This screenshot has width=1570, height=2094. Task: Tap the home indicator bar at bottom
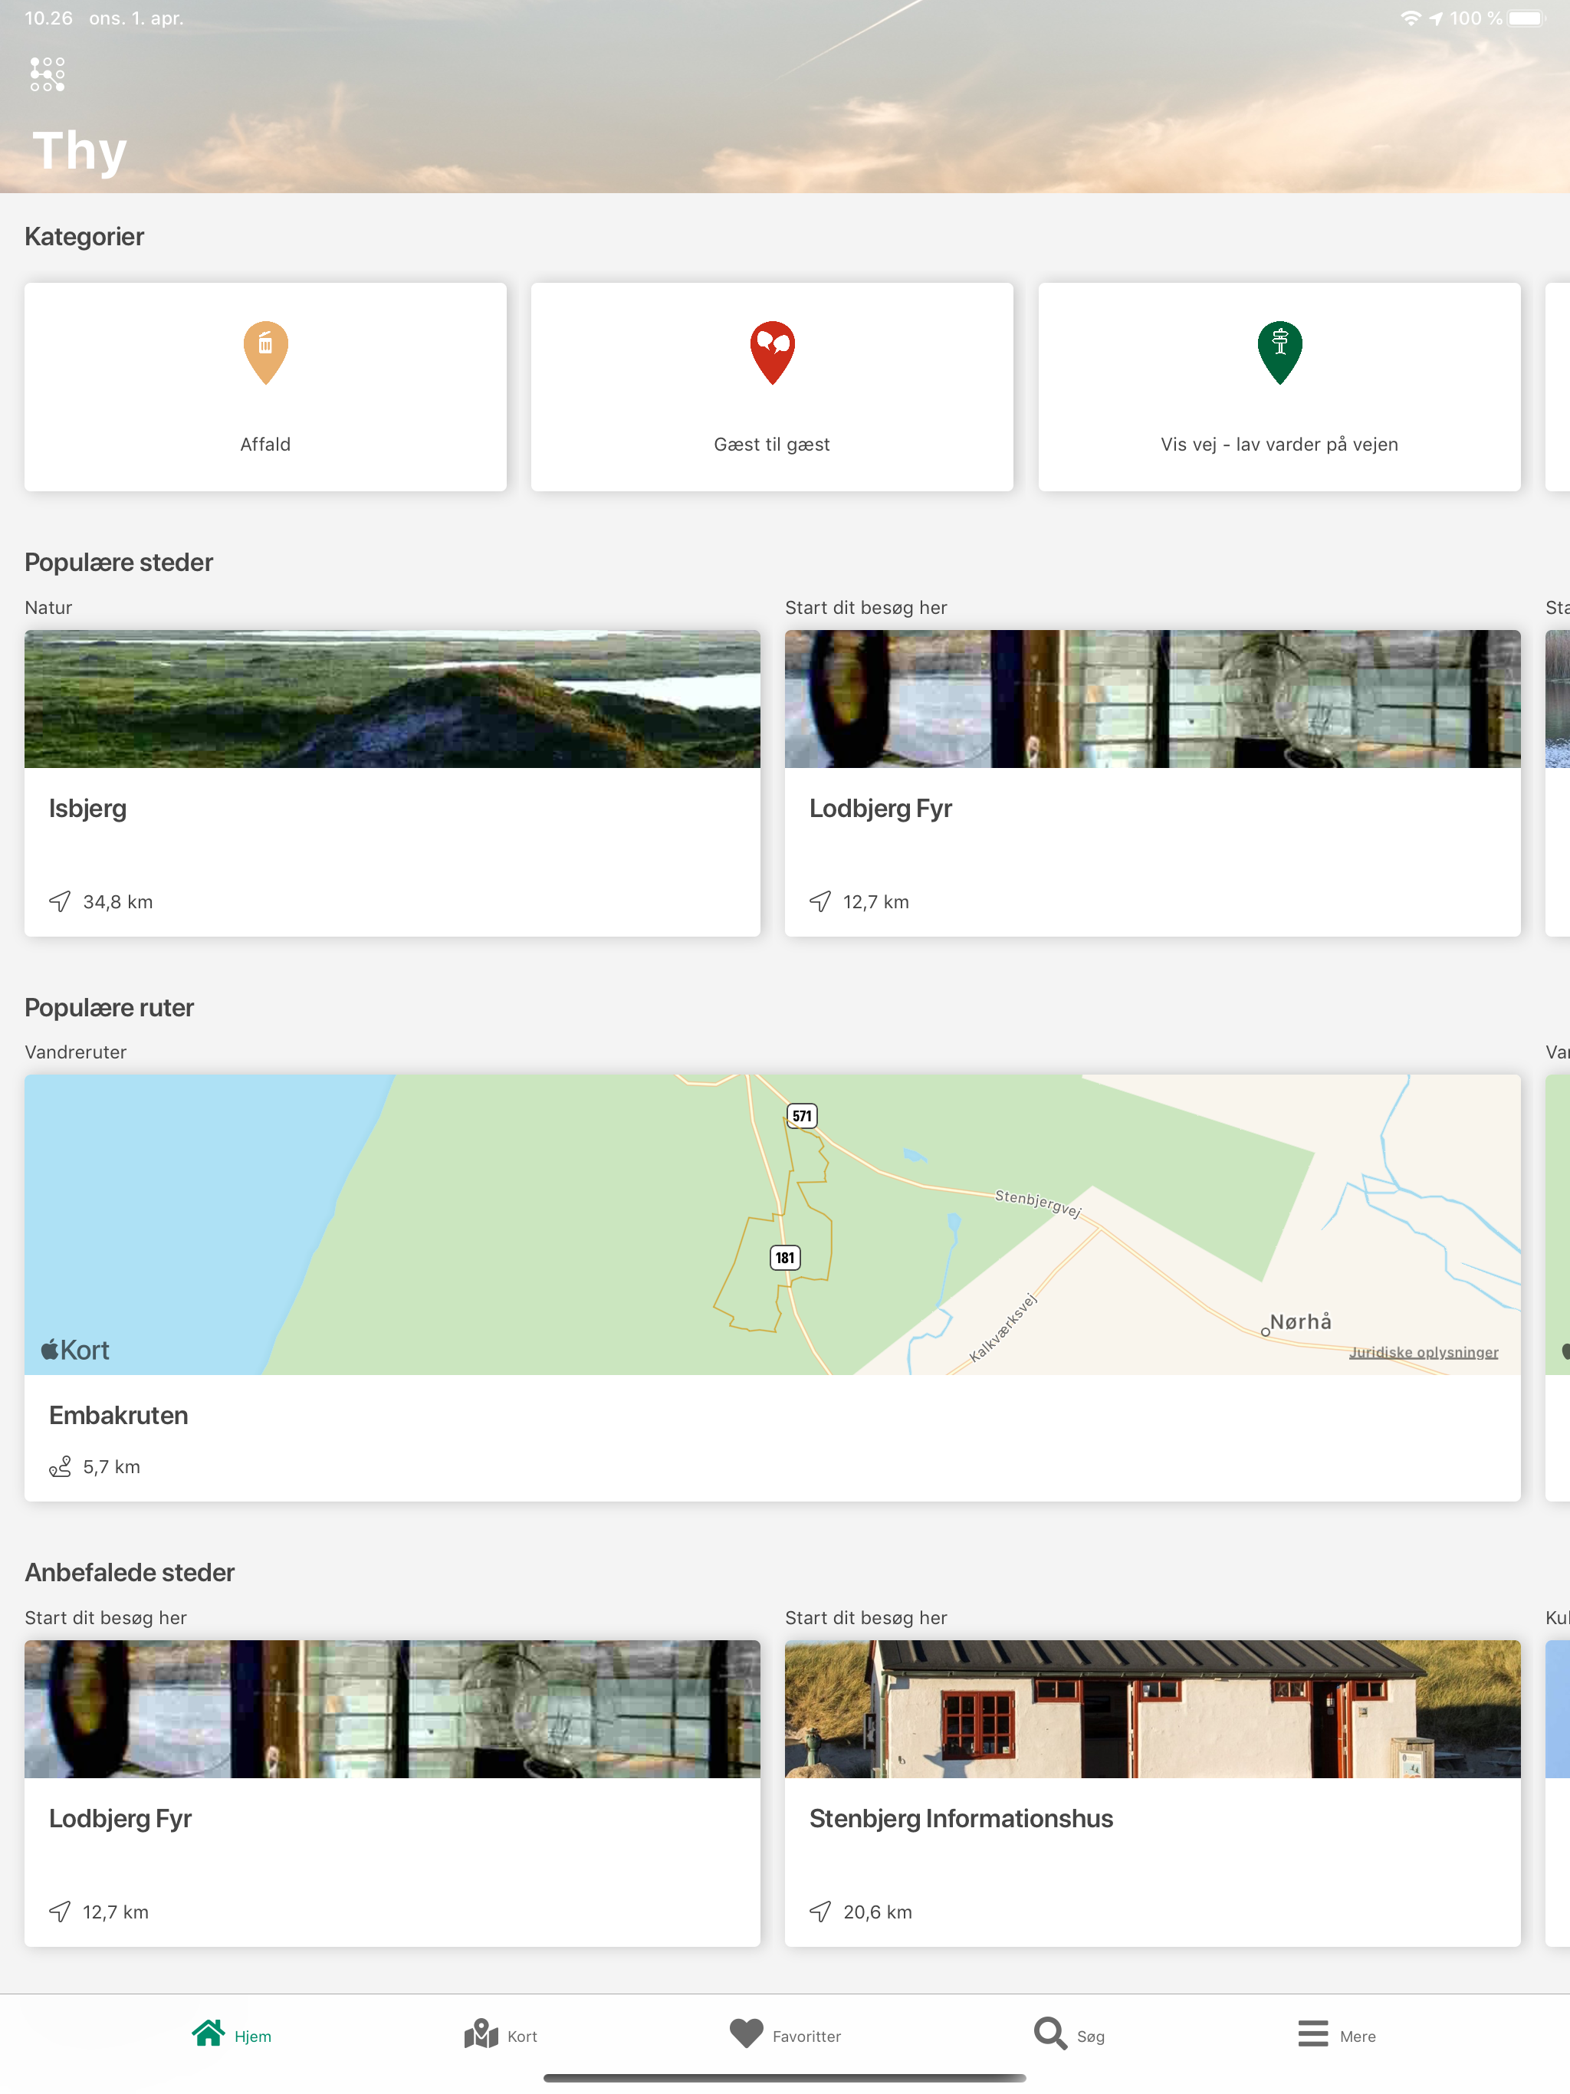tap(785, 2078)
